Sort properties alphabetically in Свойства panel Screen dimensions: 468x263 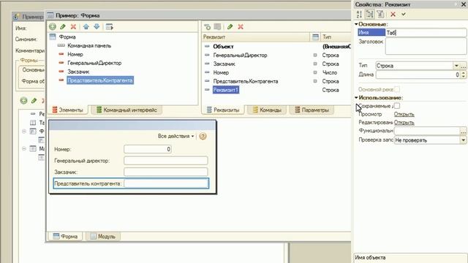(x=359, y=14)
